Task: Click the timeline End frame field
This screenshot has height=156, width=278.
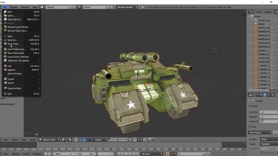Action: tap(85, 154)
